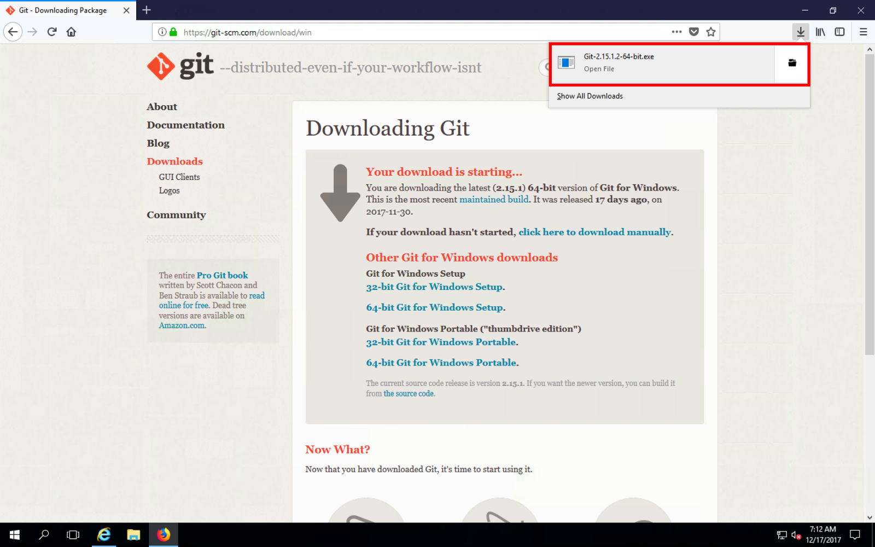Open the Community page

(176, 215)
